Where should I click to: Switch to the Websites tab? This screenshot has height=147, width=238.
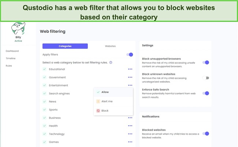[x=110, y=46]
